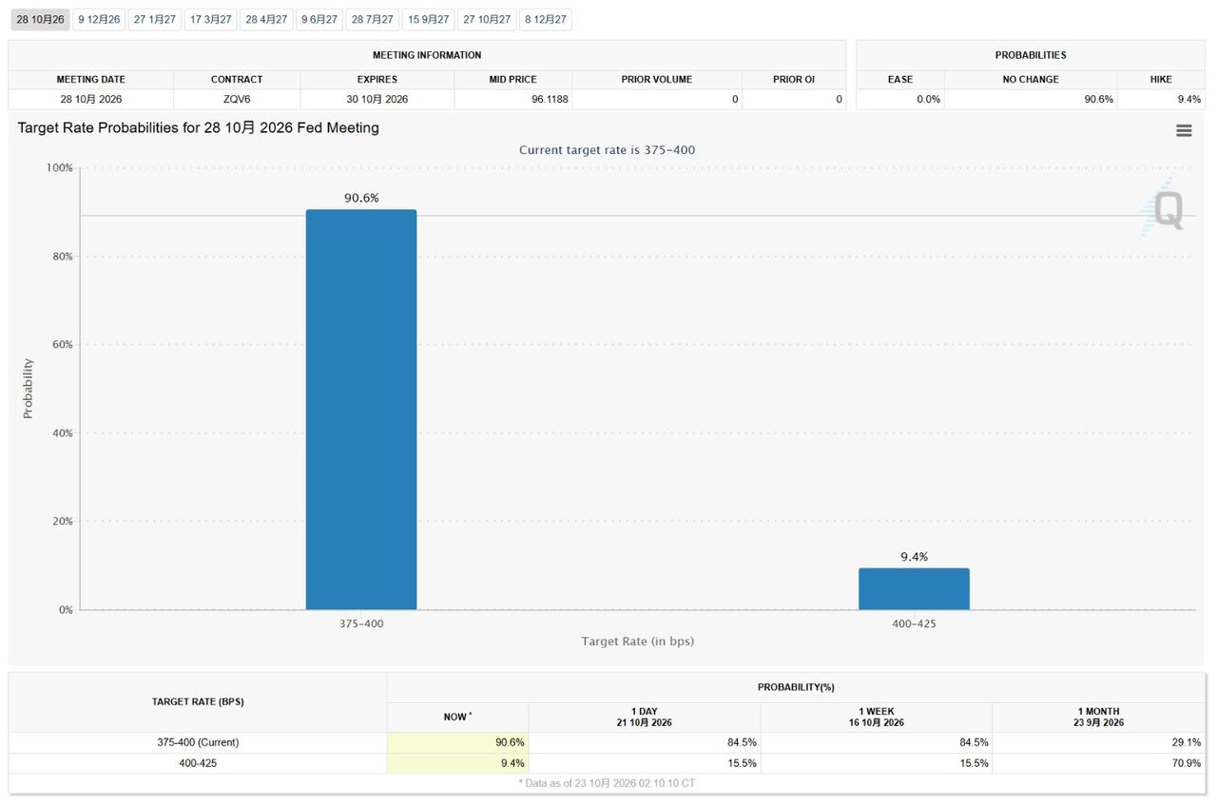Click the 1 DAY 21 10月 2026 column header
Image resolution: width=1217 pixels, height=805 pixels.
(x=645, y=717)
